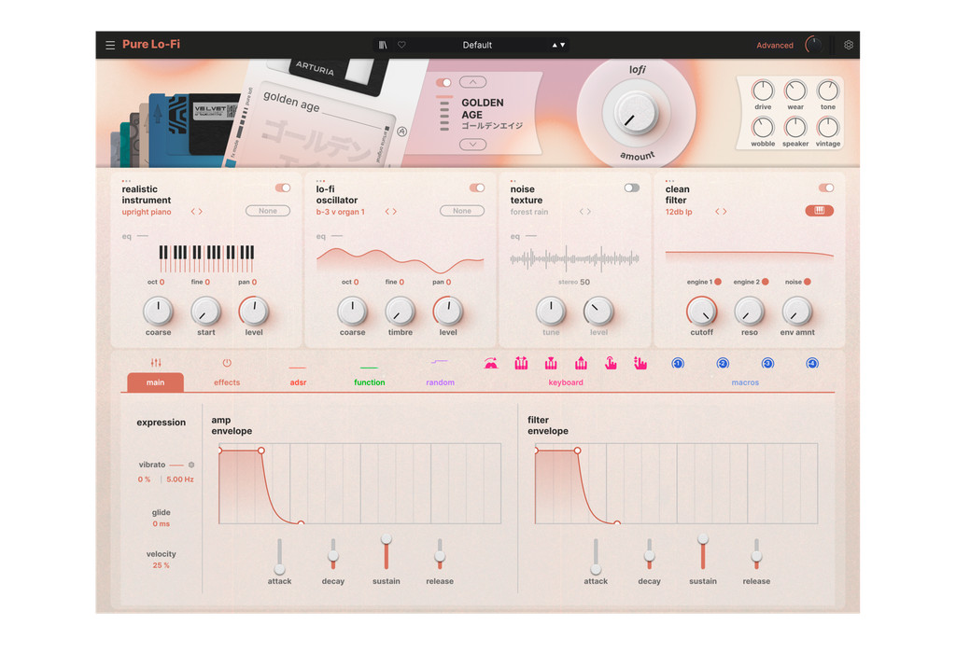Toggle engine 1 filter routing

[x=718, y=282]
